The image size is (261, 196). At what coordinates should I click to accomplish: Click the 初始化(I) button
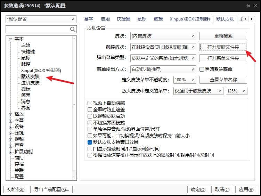click(16, 189)
